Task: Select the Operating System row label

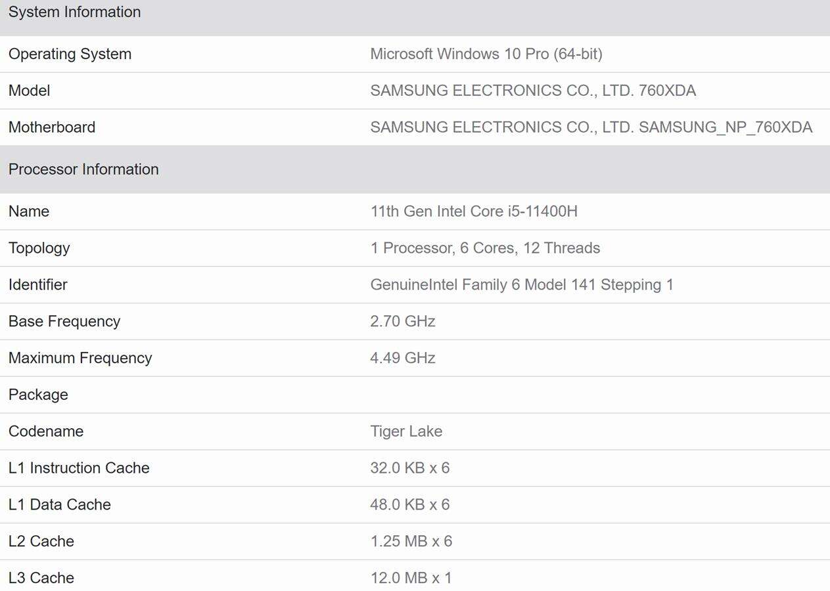Action: coord(70,54)
